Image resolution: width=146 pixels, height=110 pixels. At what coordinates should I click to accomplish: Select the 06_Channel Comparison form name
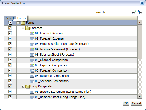51,60
